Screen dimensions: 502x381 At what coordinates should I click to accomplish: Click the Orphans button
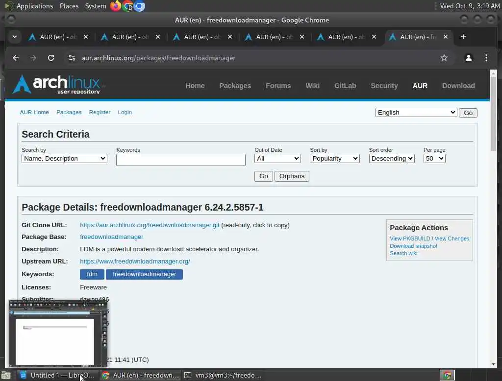coord(292,176)
